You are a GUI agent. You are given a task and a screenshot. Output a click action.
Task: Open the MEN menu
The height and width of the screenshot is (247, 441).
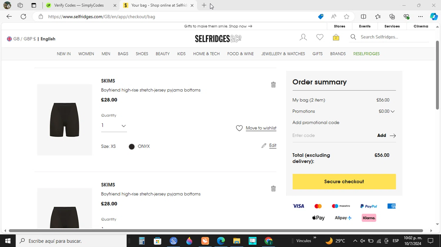[106, 54]
